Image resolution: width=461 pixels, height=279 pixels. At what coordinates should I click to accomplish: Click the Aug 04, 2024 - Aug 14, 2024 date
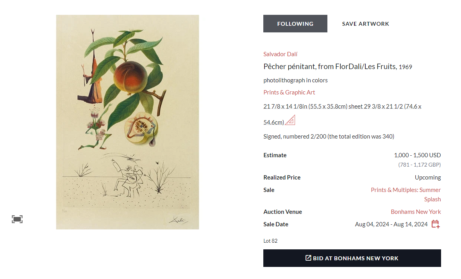391,224
